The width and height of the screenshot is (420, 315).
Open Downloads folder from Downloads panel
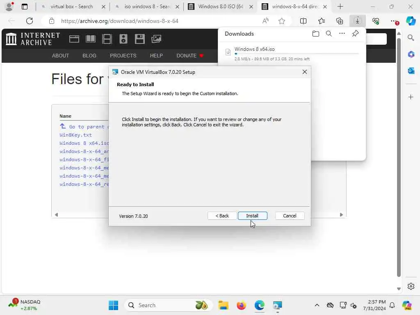click(x=316, y=34)
